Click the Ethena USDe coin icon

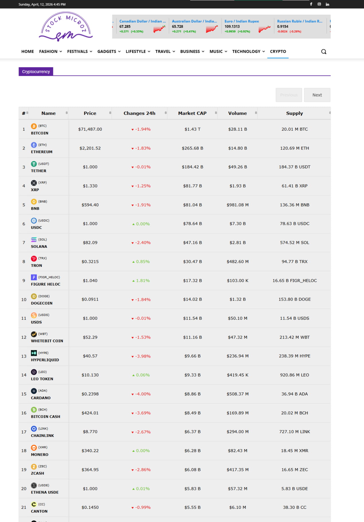click(x=34, y=485)
